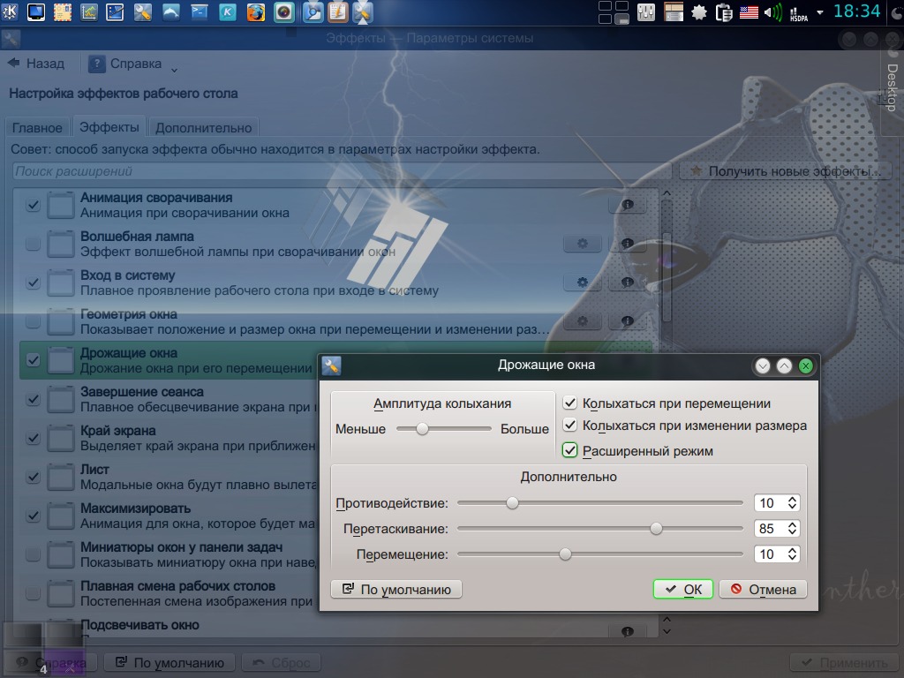Open Справка in the toolbar
This screenshot has height=678, width=904.
tap(125, 64)
